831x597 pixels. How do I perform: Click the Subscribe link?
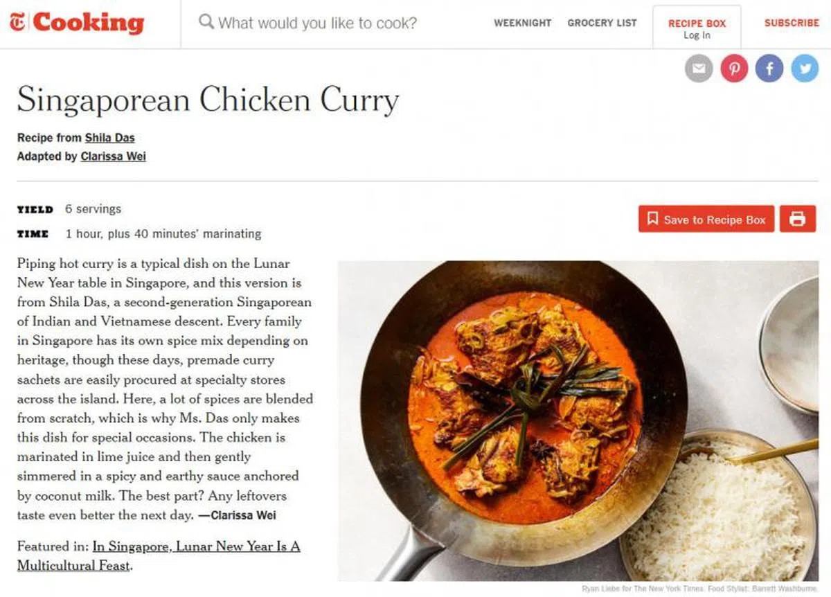tap(792, 23)
